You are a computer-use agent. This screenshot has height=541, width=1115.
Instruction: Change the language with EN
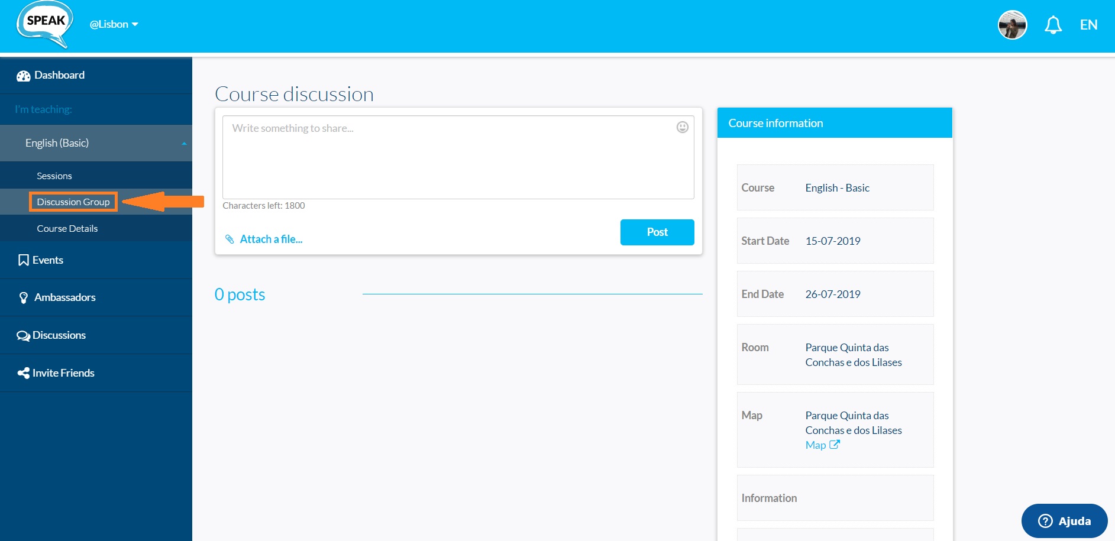pos(1088,25)
